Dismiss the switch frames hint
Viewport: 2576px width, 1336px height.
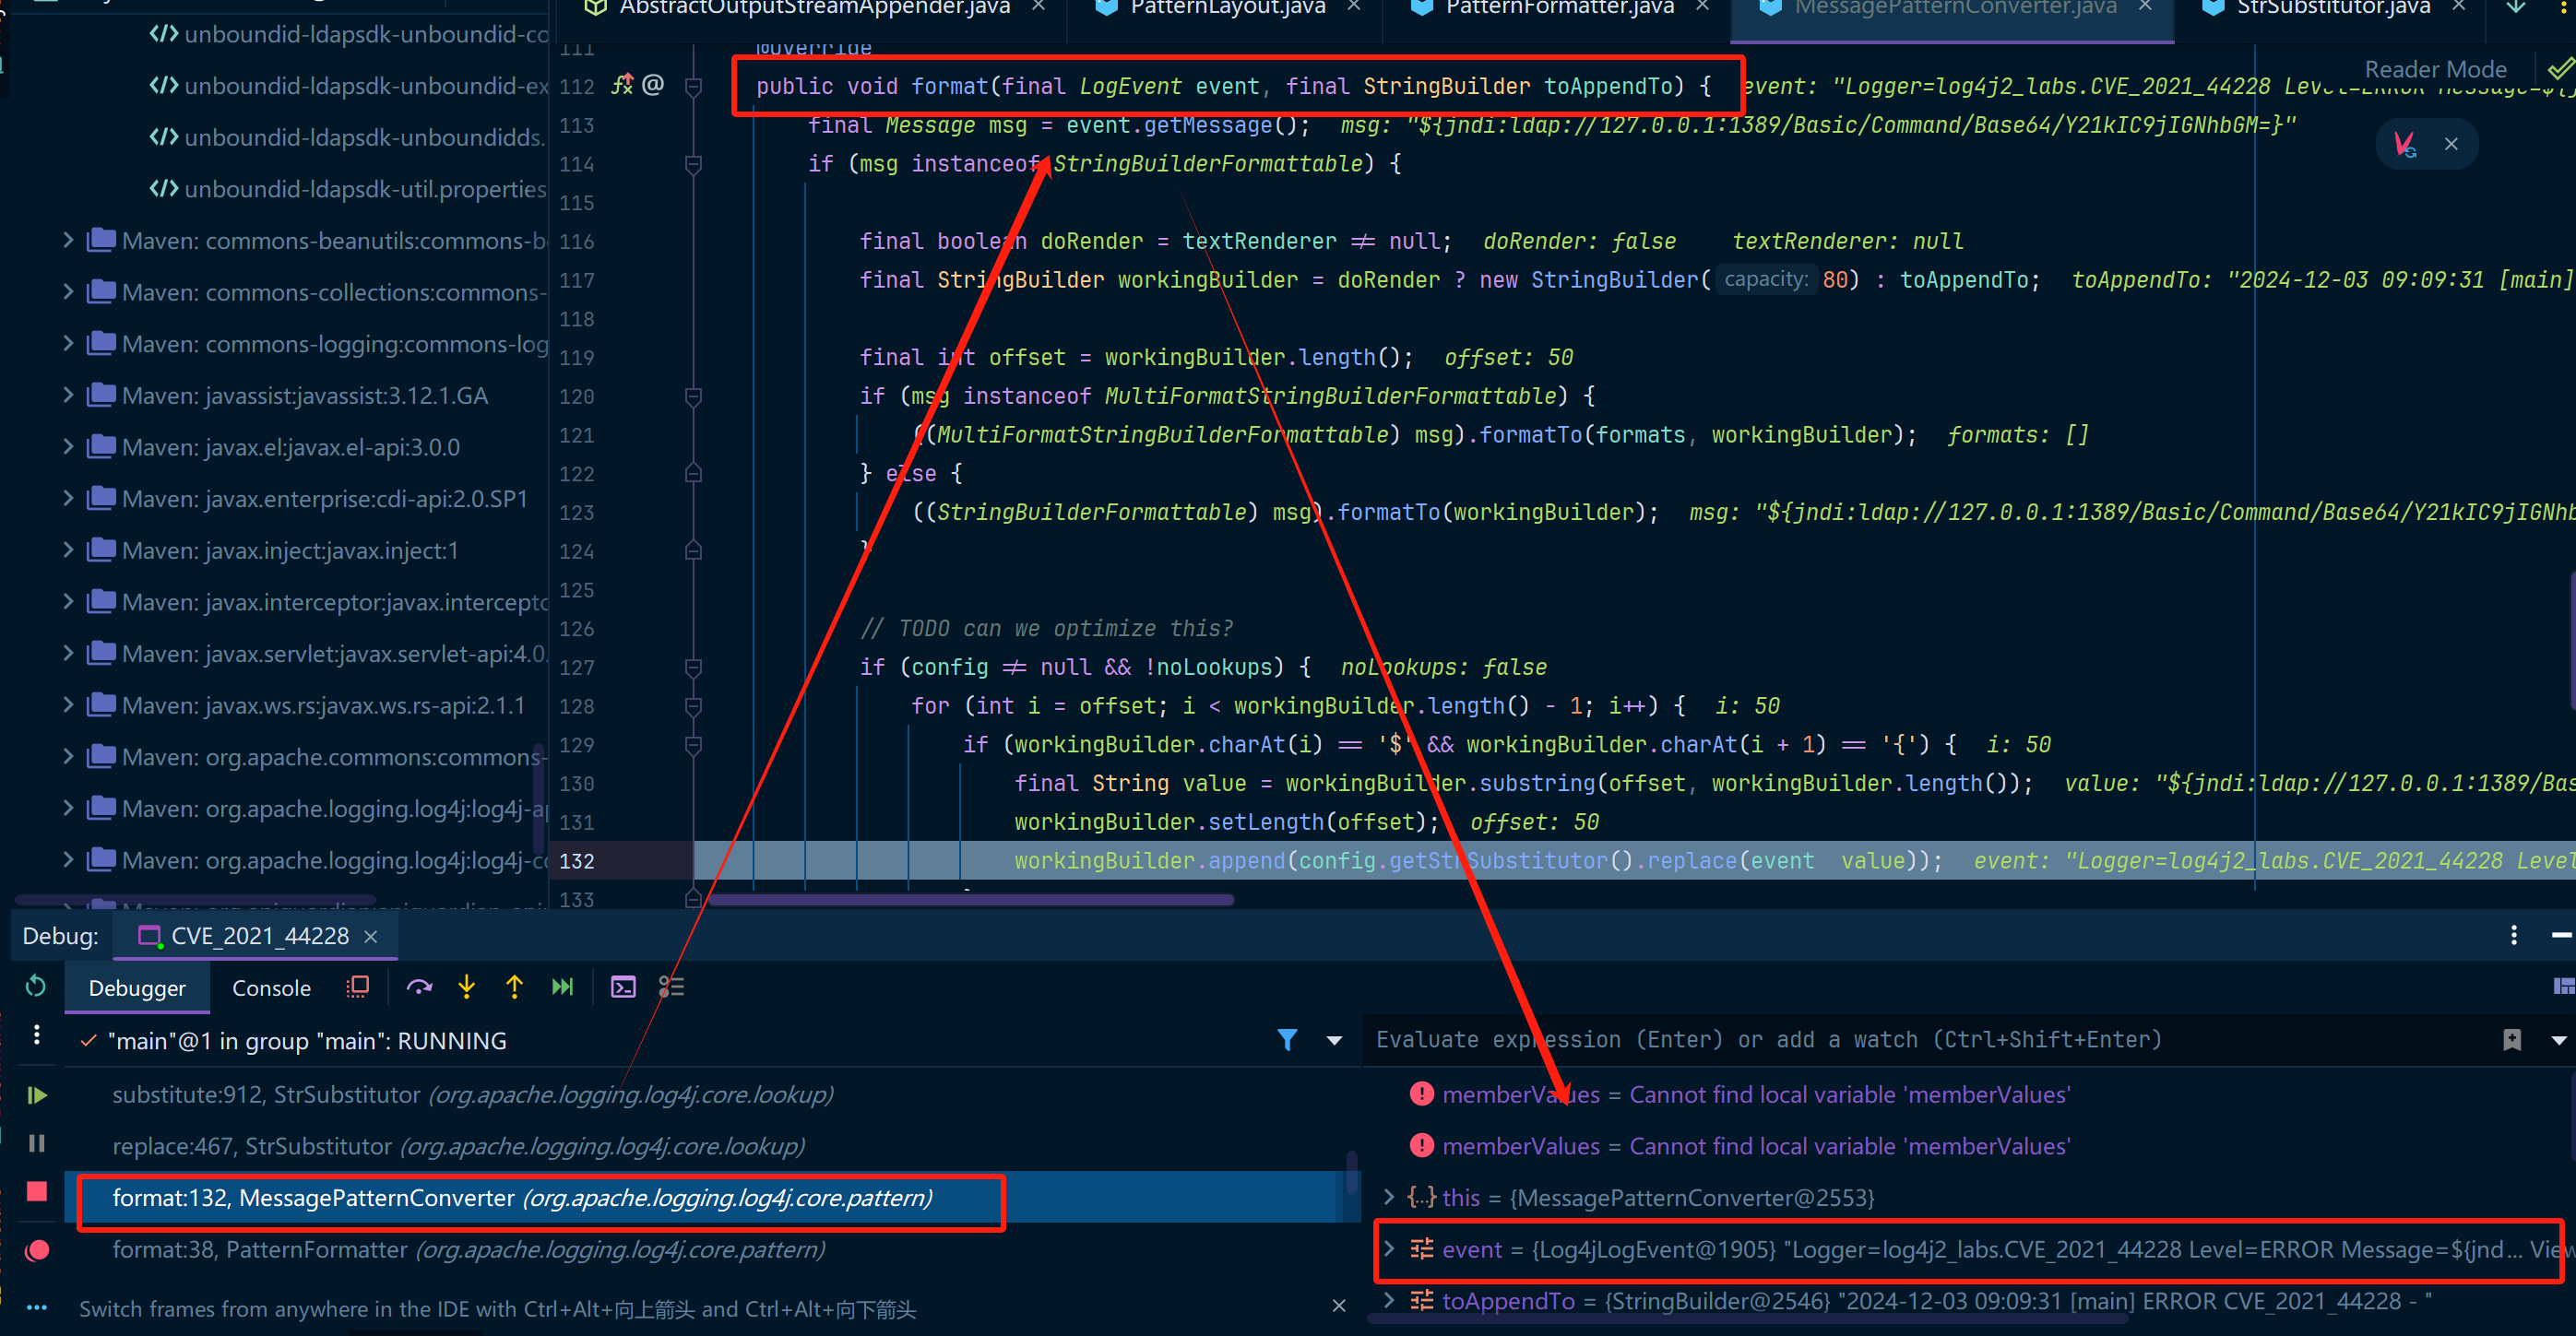pyautogui.click(x=1339, y=1306)
